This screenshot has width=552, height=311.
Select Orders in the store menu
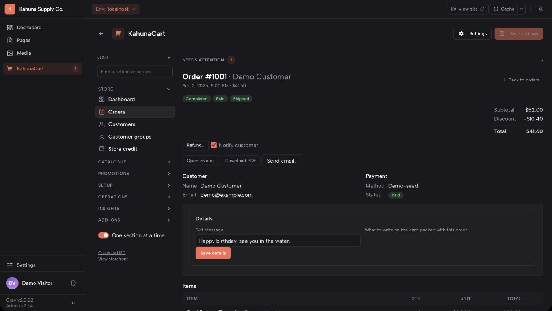tap(134, 112)
